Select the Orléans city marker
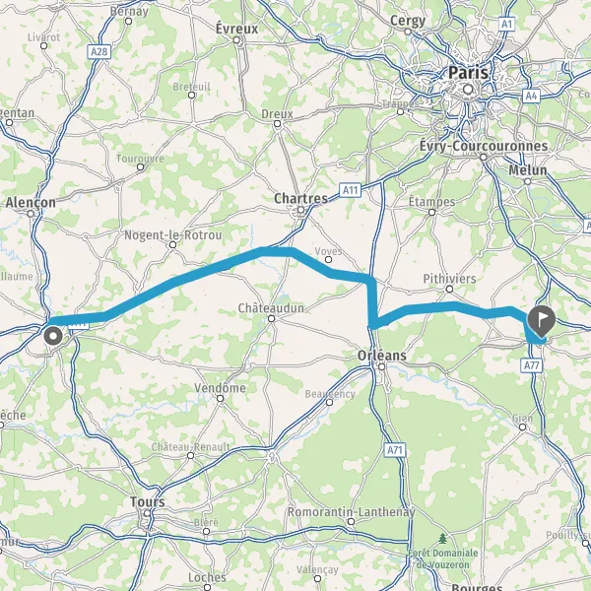591x591 pixels. 382,366
